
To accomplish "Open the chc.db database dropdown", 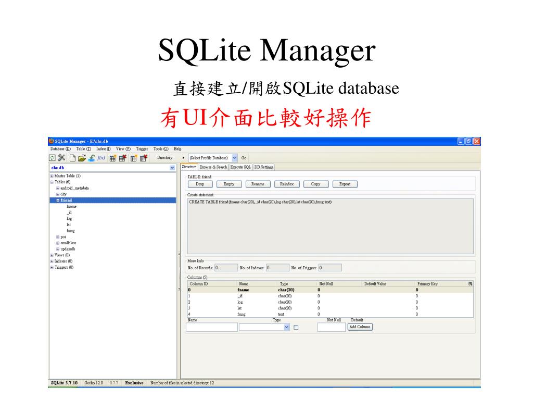I will click(x=172, y=168).
